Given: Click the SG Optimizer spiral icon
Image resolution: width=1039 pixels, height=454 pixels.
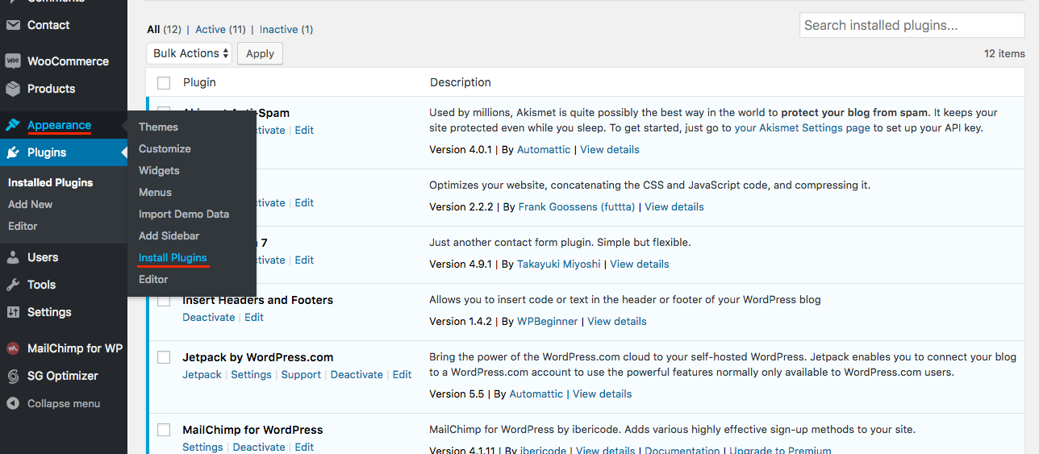Looking at the screenshot, I should pos(13,376).
